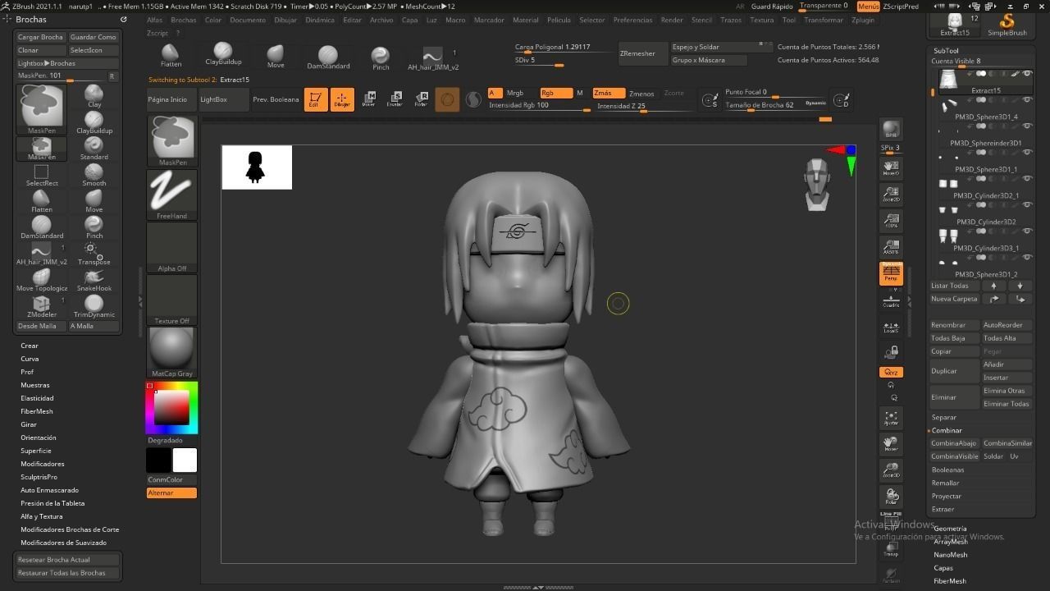Image resolution: width=1050 pixels, height=591 pixels.
Task: Open the Render menu
Action: 671,20
